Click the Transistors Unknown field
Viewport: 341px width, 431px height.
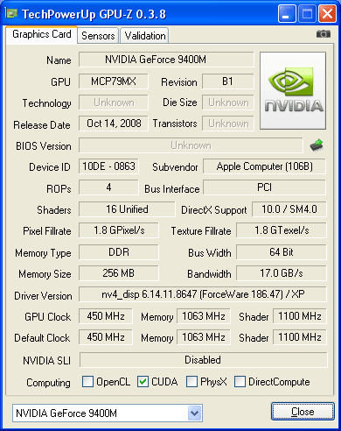228,124
